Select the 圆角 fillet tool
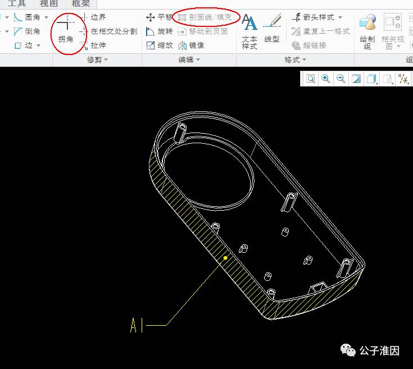413x369 pixels. [27, 17]
